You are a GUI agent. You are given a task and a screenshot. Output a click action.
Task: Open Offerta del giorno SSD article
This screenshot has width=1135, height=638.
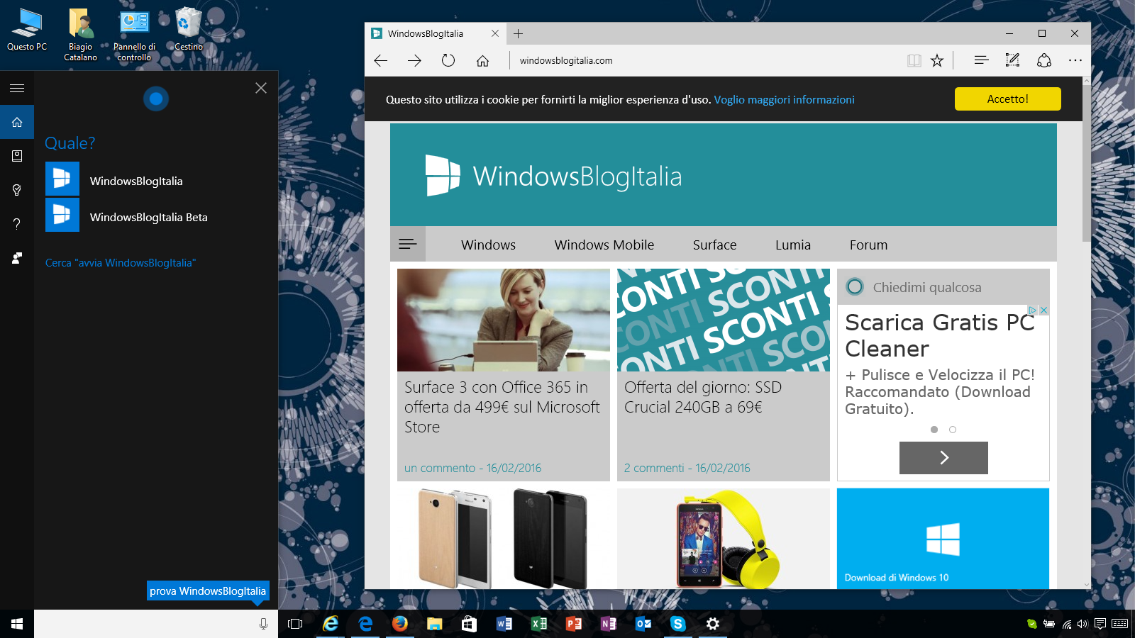(x=724, y=374)
